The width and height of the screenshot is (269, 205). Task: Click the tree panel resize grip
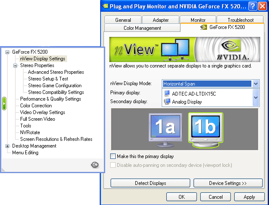[x=3, y=170]
